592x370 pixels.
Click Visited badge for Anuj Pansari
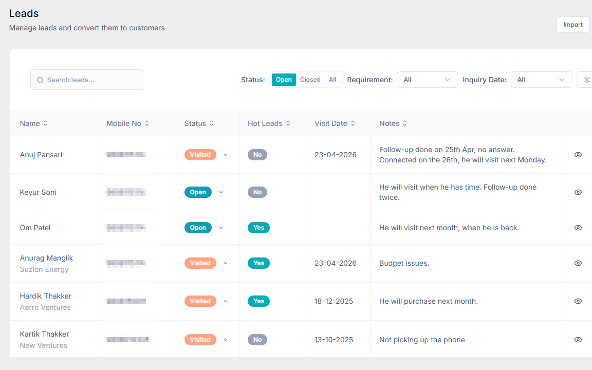pos(200,155)
